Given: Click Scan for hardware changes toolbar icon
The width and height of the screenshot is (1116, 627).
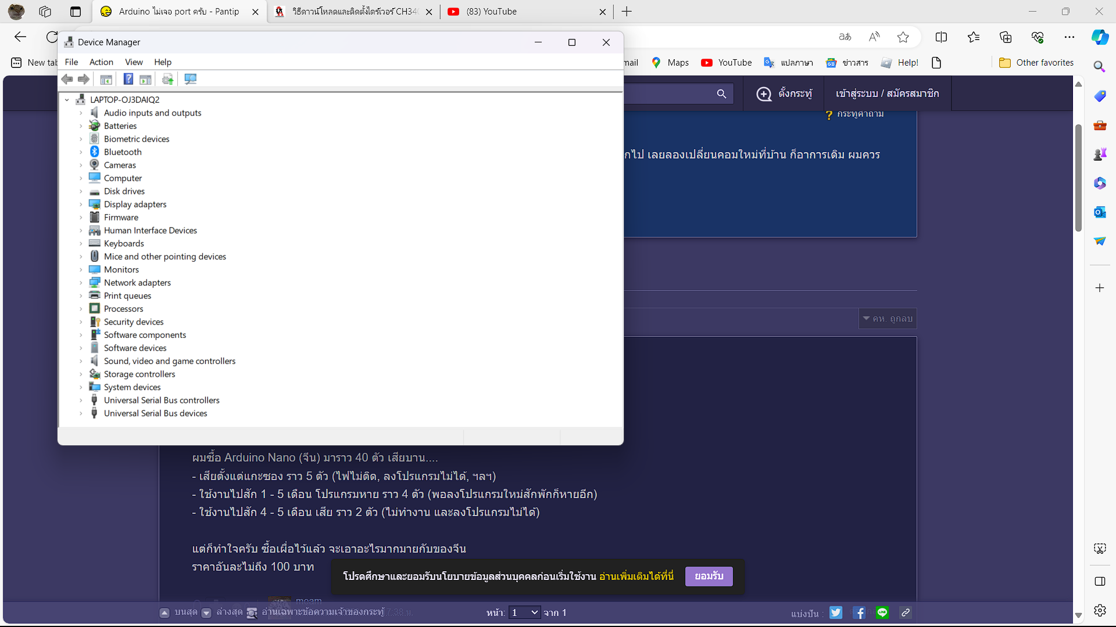Looking at the screenshot, I should (x=190, y=79).
